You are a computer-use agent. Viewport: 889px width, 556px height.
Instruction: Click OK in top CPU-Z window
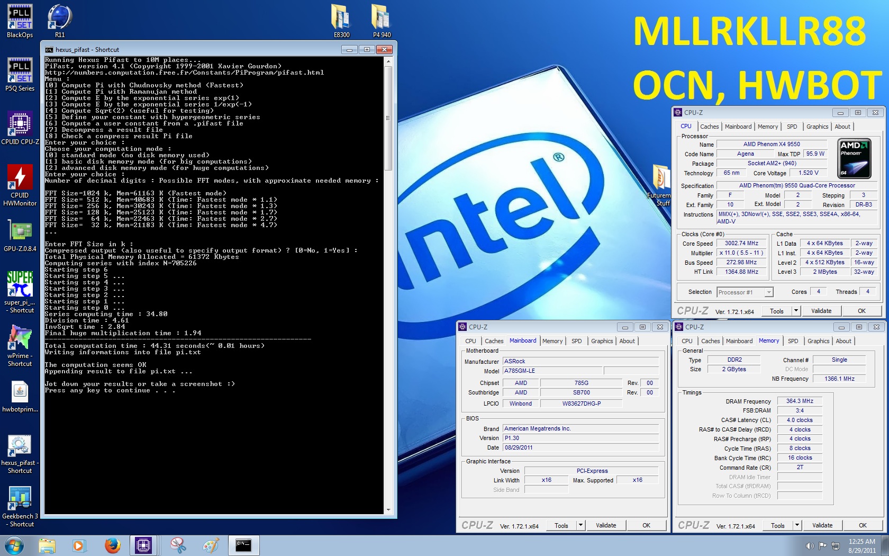tap(861, 311)
